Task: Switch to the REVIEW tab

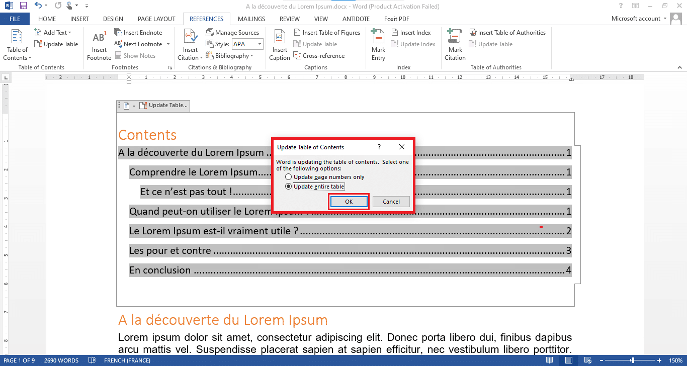Action: click(x=290, y=19)
